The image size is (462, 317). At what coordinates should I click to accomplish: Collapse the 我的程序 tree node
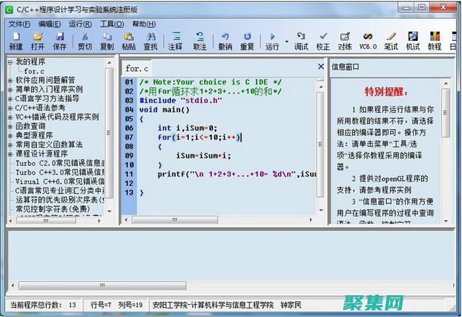click(x=10, y=62)
